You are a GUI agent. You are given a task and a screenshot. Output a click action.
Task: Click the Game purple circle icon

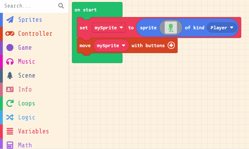(10, 47)
